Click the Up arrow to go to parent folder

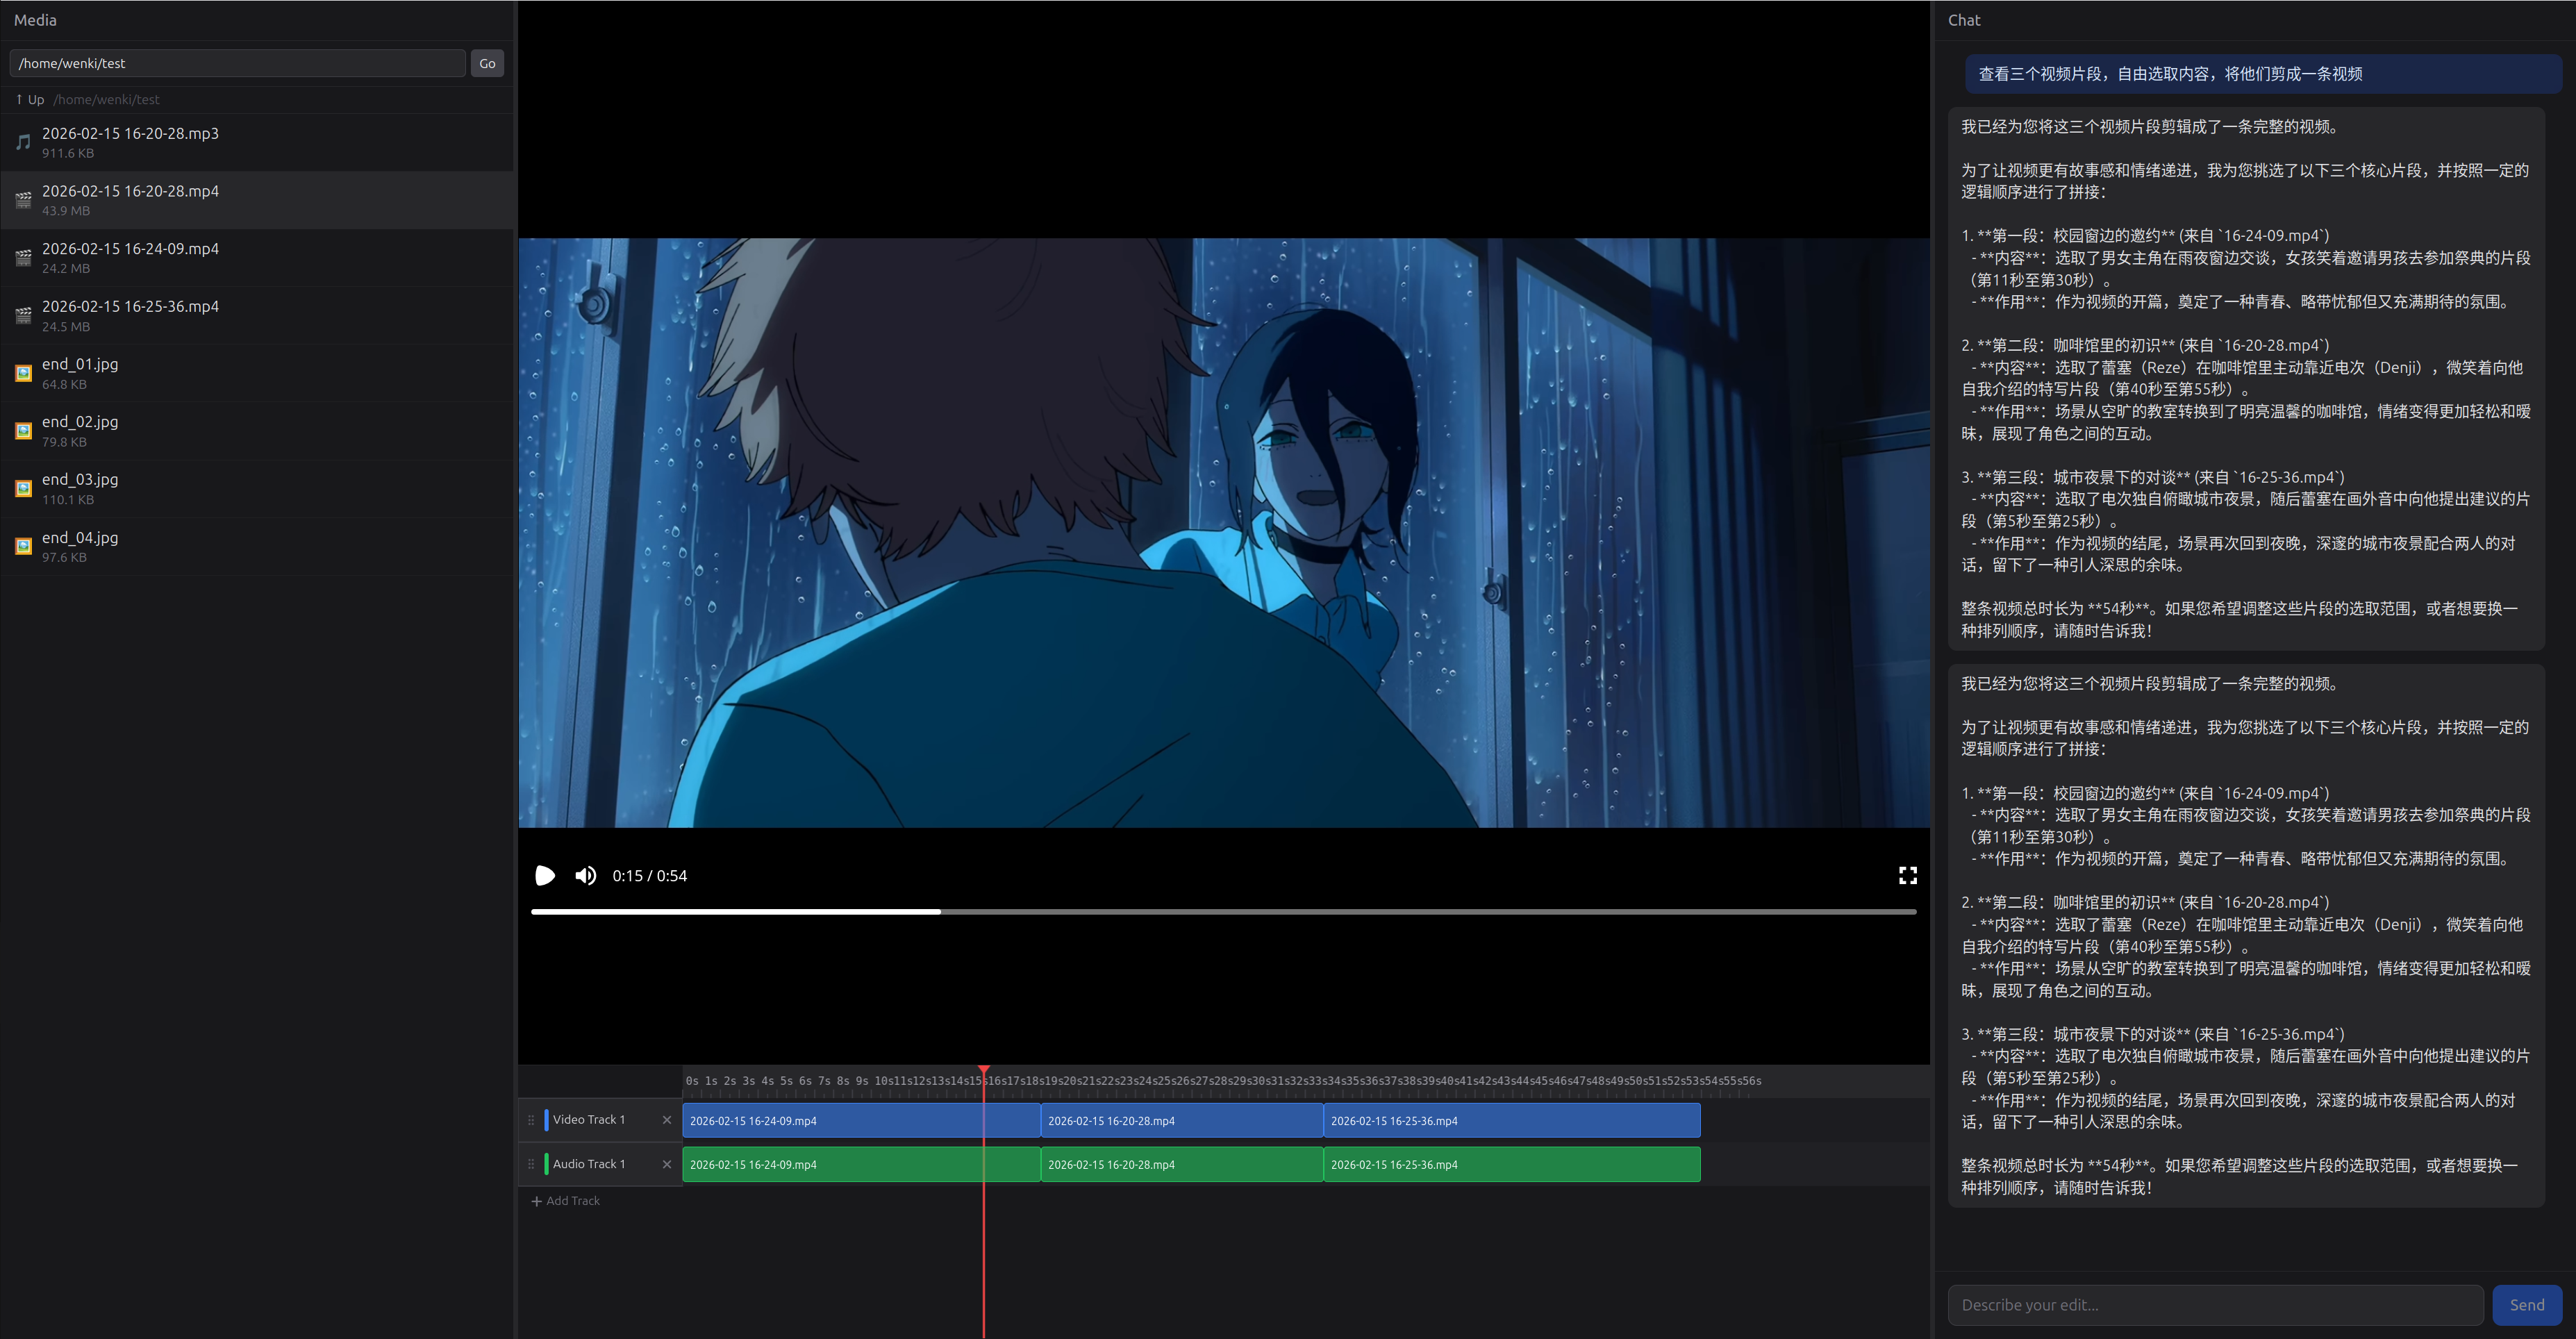19,99
